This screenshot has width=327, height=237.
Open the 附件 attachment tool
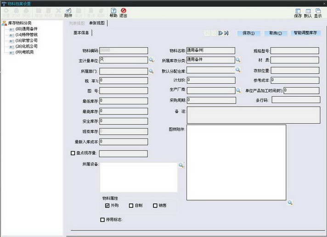tap(68, 12)
